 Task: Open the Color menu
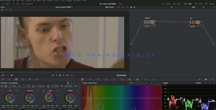click(63, 1)
